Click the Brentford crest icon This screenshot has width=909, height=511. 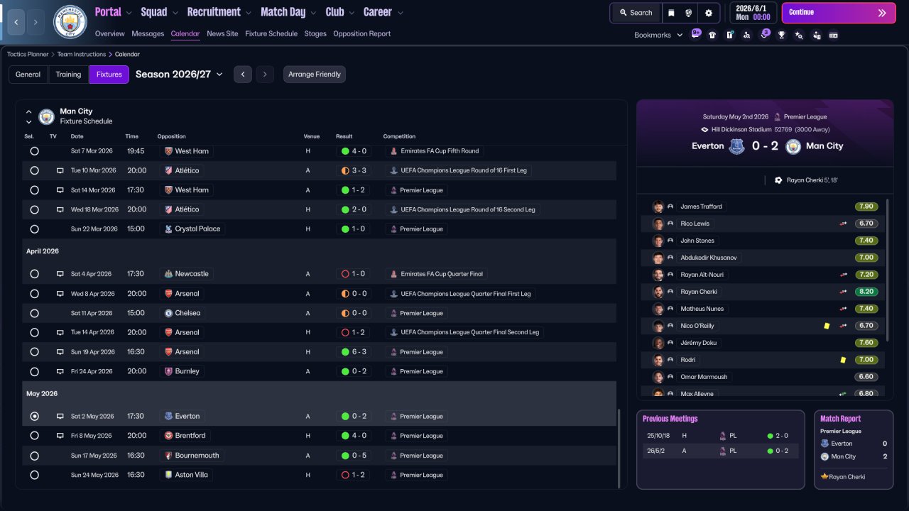point(168,436)
